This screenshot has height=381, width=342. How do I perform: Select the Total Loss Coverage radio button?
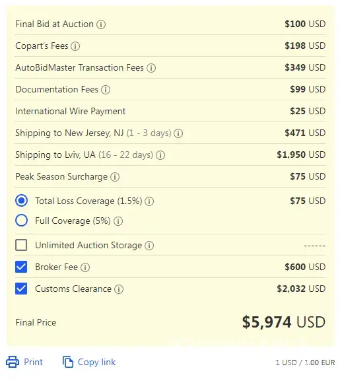21,201
